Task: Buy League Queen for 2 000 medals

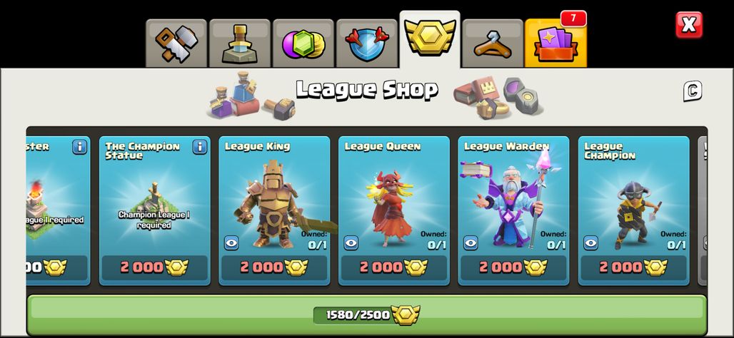Action: tap(394, 267)
